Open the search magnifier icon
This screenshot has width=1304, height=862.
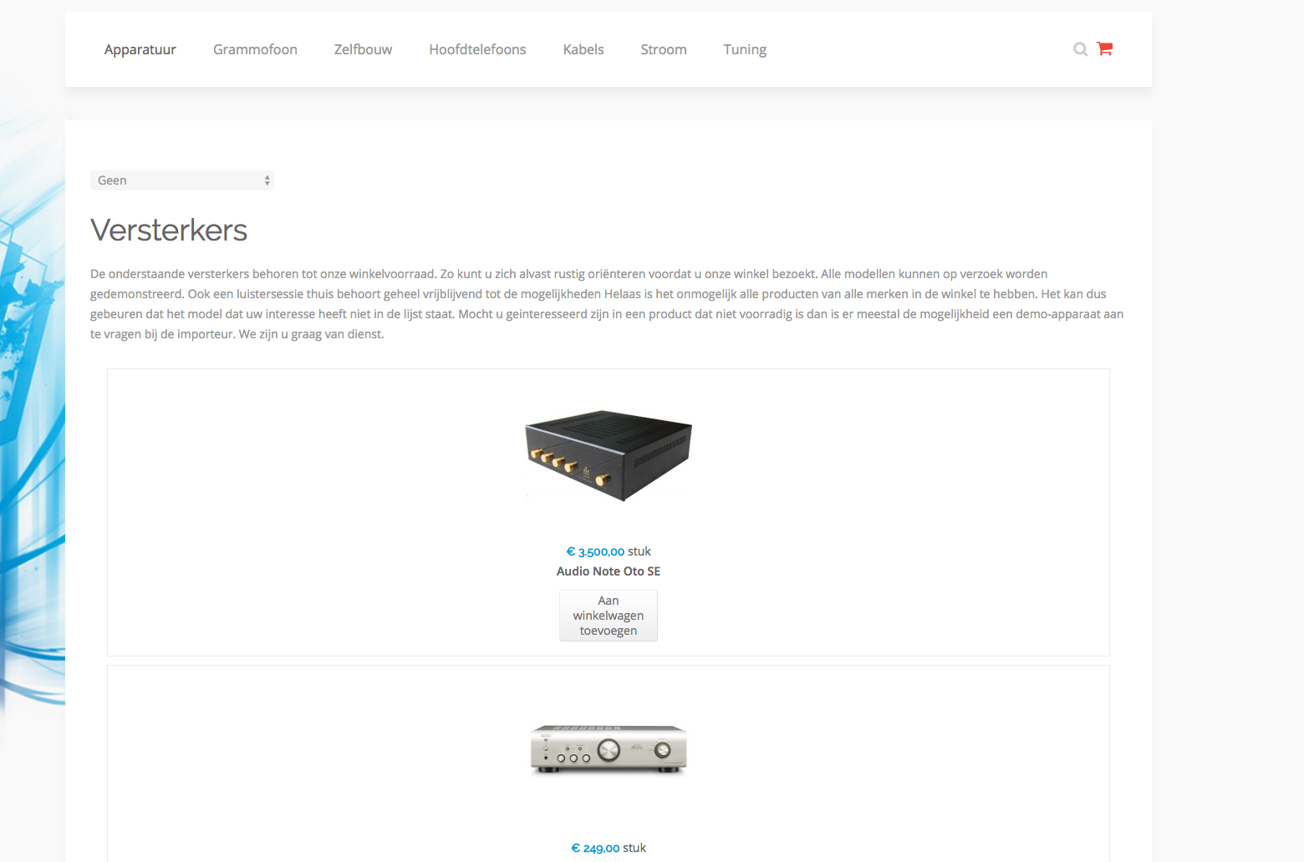1080,49
